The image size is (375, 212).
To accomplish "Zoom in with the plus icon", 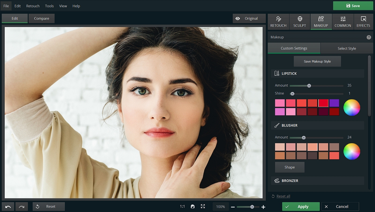I will click(x=263, y=207).
